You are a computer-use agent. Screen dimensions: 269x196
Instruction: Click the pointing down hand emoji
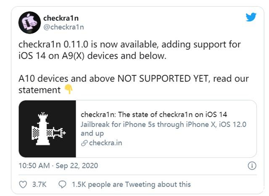[68, 91]
